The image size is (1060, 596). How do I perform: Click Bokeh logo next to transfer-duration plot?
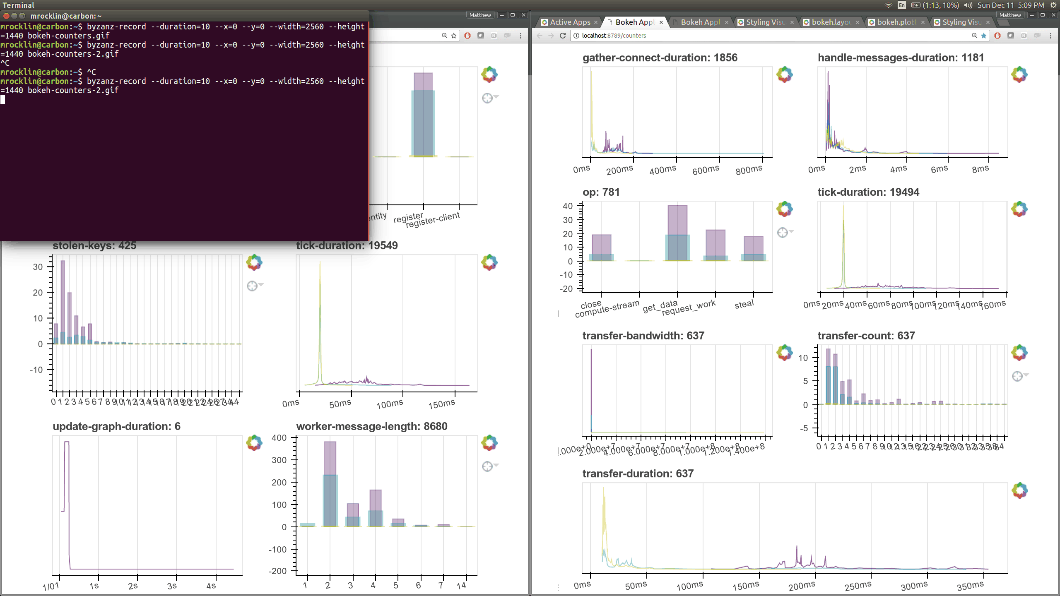tap(1019, 490)
